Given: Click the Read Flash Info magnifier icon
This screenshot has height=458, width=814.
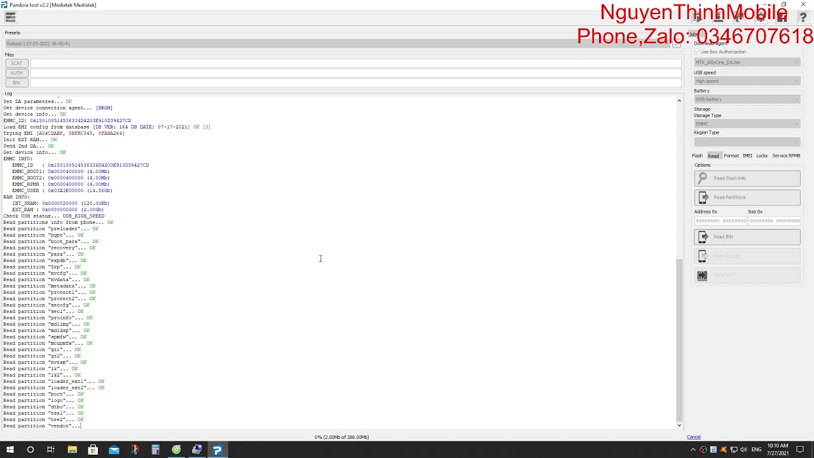Looking at the screenshot, I should pos(703,178).
